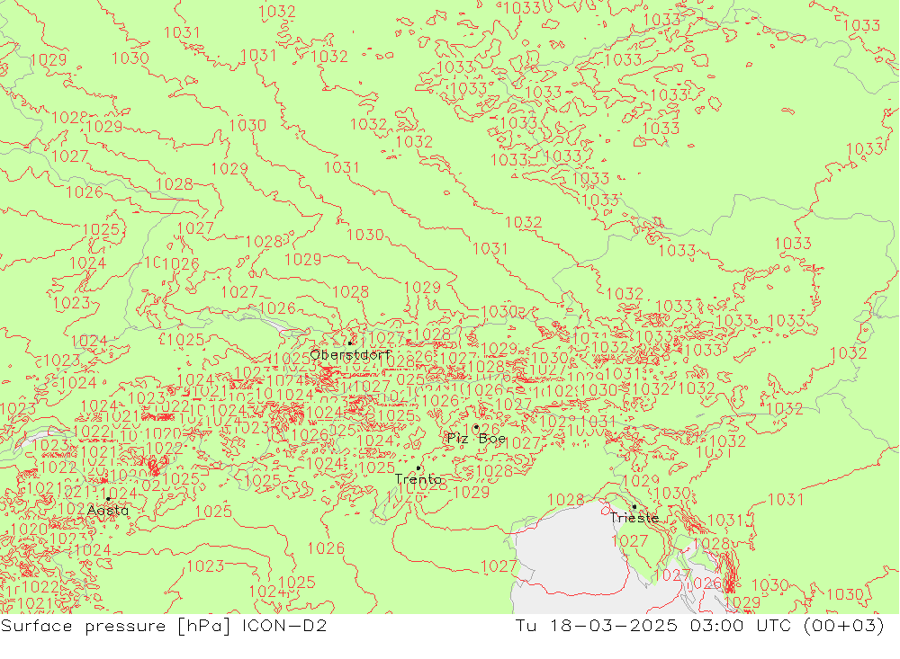Click the Surface pressure [hPa] caption text
This screenshot has height=659, width=900.
[x=116, y=626]
